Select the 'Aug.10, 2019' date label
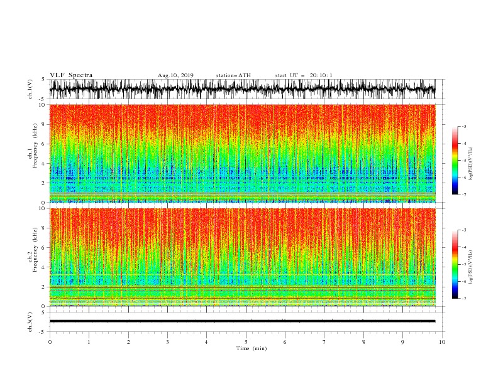 (175, 75)
